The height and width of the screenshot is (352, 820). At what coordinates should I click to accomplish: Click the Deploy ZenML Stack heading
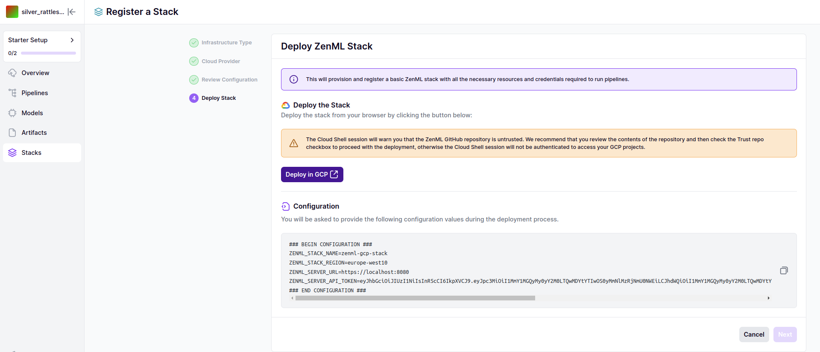point(327,47)
